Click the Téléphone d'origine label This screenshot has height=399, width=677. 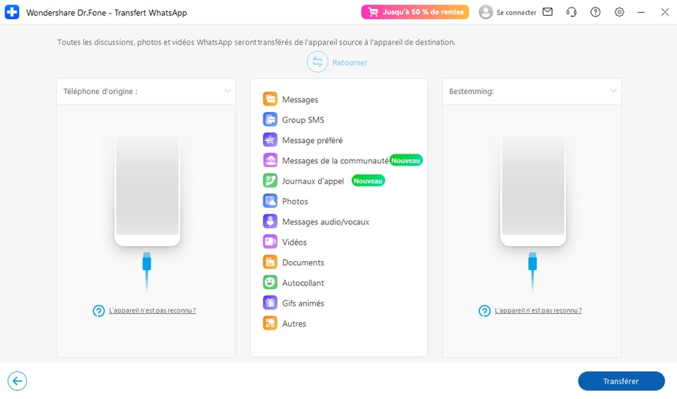coord(100,91)
